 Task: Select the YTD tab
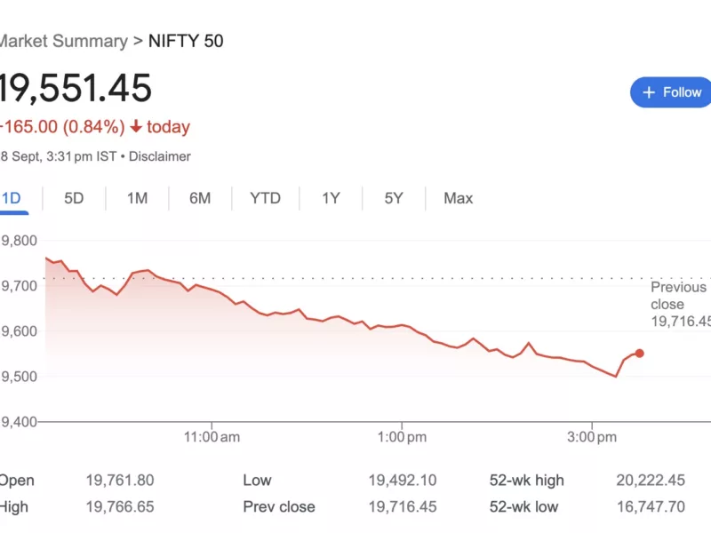(x=265, y=198)
